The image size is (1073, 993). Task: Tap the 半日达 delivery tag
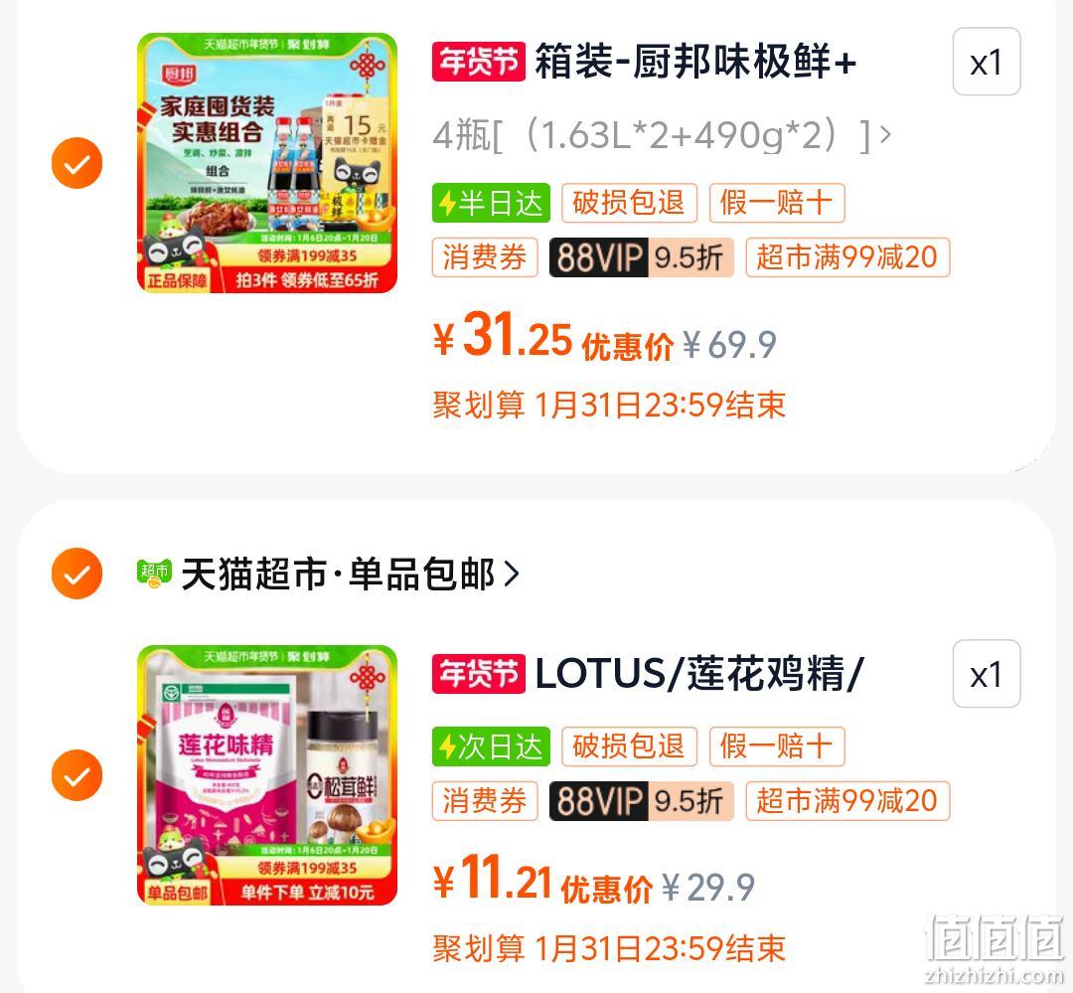[491, 203]
